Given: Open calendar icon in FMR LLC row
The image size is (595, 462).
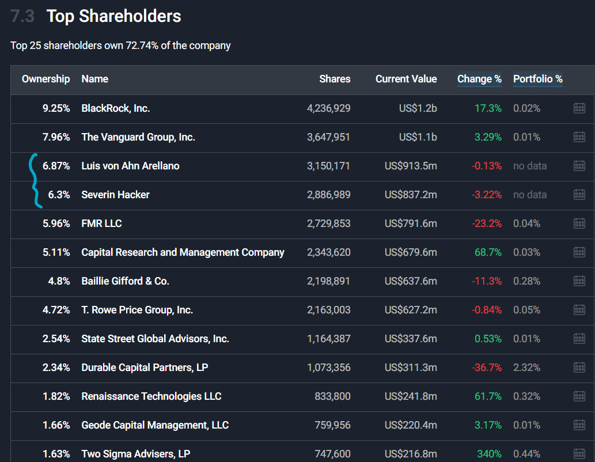Looking at the screenshot, I should click(579, 224).
